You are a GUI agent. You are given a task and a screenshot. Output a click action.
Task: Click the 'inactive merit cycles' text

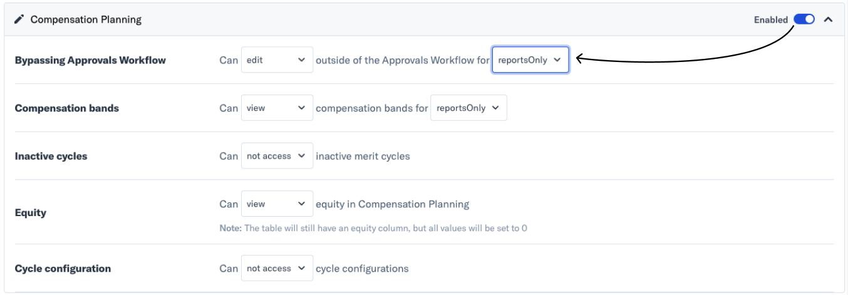[363, 156]
